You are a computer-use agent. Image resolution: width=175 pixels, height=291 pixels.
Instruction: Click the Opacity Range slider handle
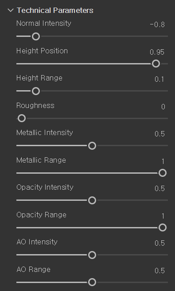[x=163, y=227]
